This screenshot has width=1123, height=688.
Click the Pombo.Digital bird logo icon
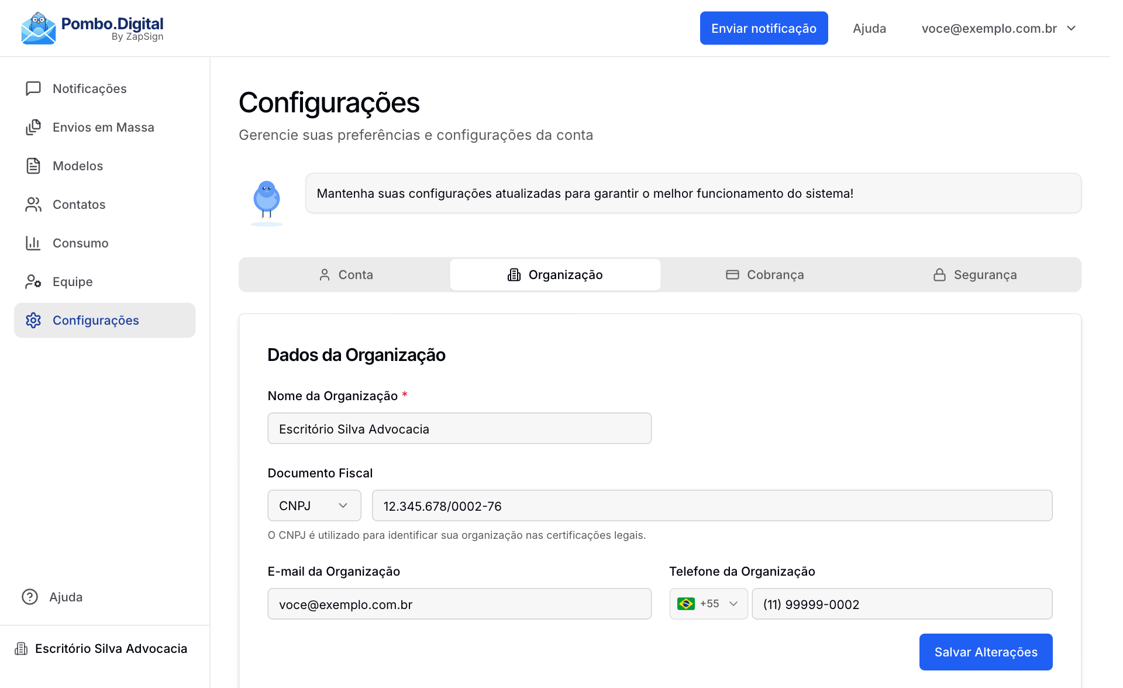click(39, 28)
